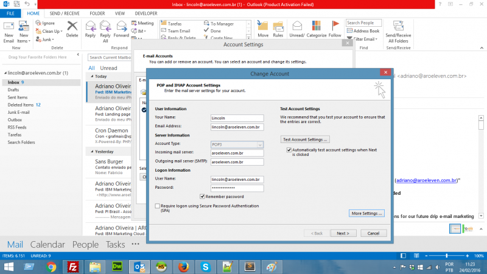Toggle automatically test account settings checkbox
Screen dimensions: 487x274
[289, 149]
